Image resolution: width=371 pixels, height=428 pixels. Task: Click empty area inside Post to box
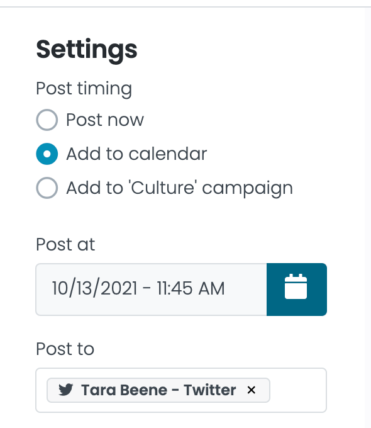pyautogui.click(x=297, y=390)
